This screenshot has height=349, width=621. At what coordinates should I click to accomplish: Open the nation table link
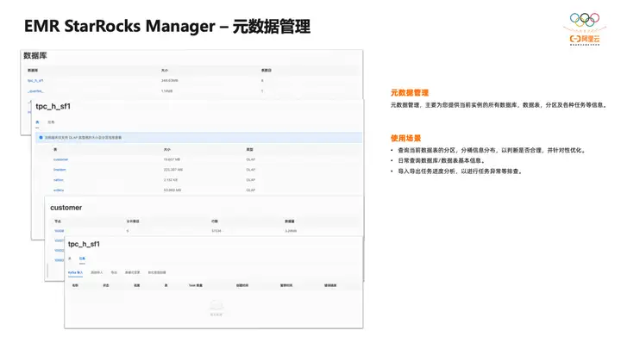coord(59,180)
